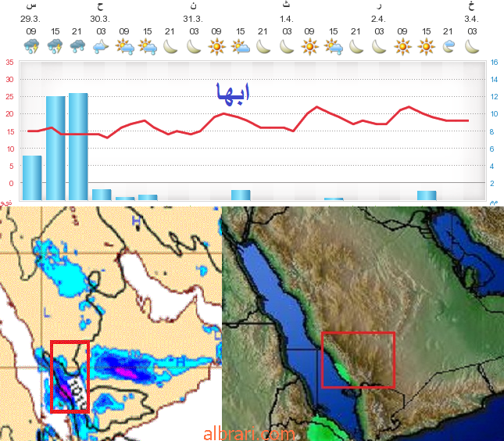Click the red temperature axis value 20
Screen dimensions: 504x441
(9, 114)
